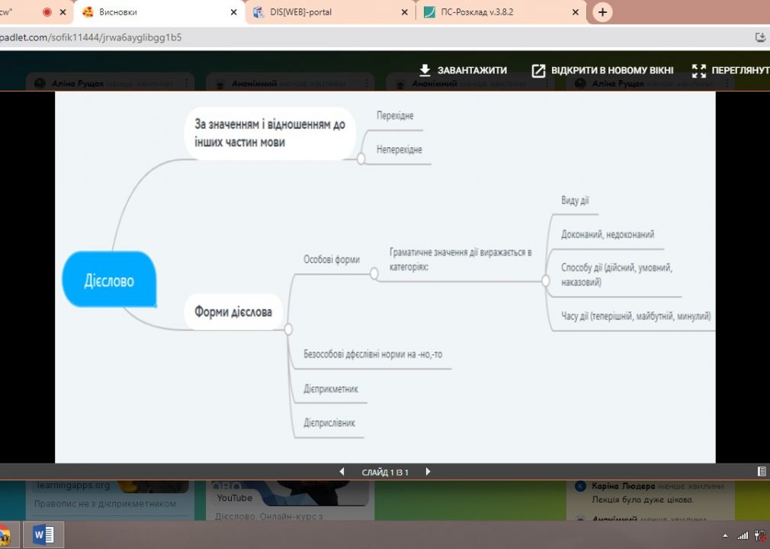Open slide list icon at right of slide bar
770x549 pixels.
pos(761,472)
